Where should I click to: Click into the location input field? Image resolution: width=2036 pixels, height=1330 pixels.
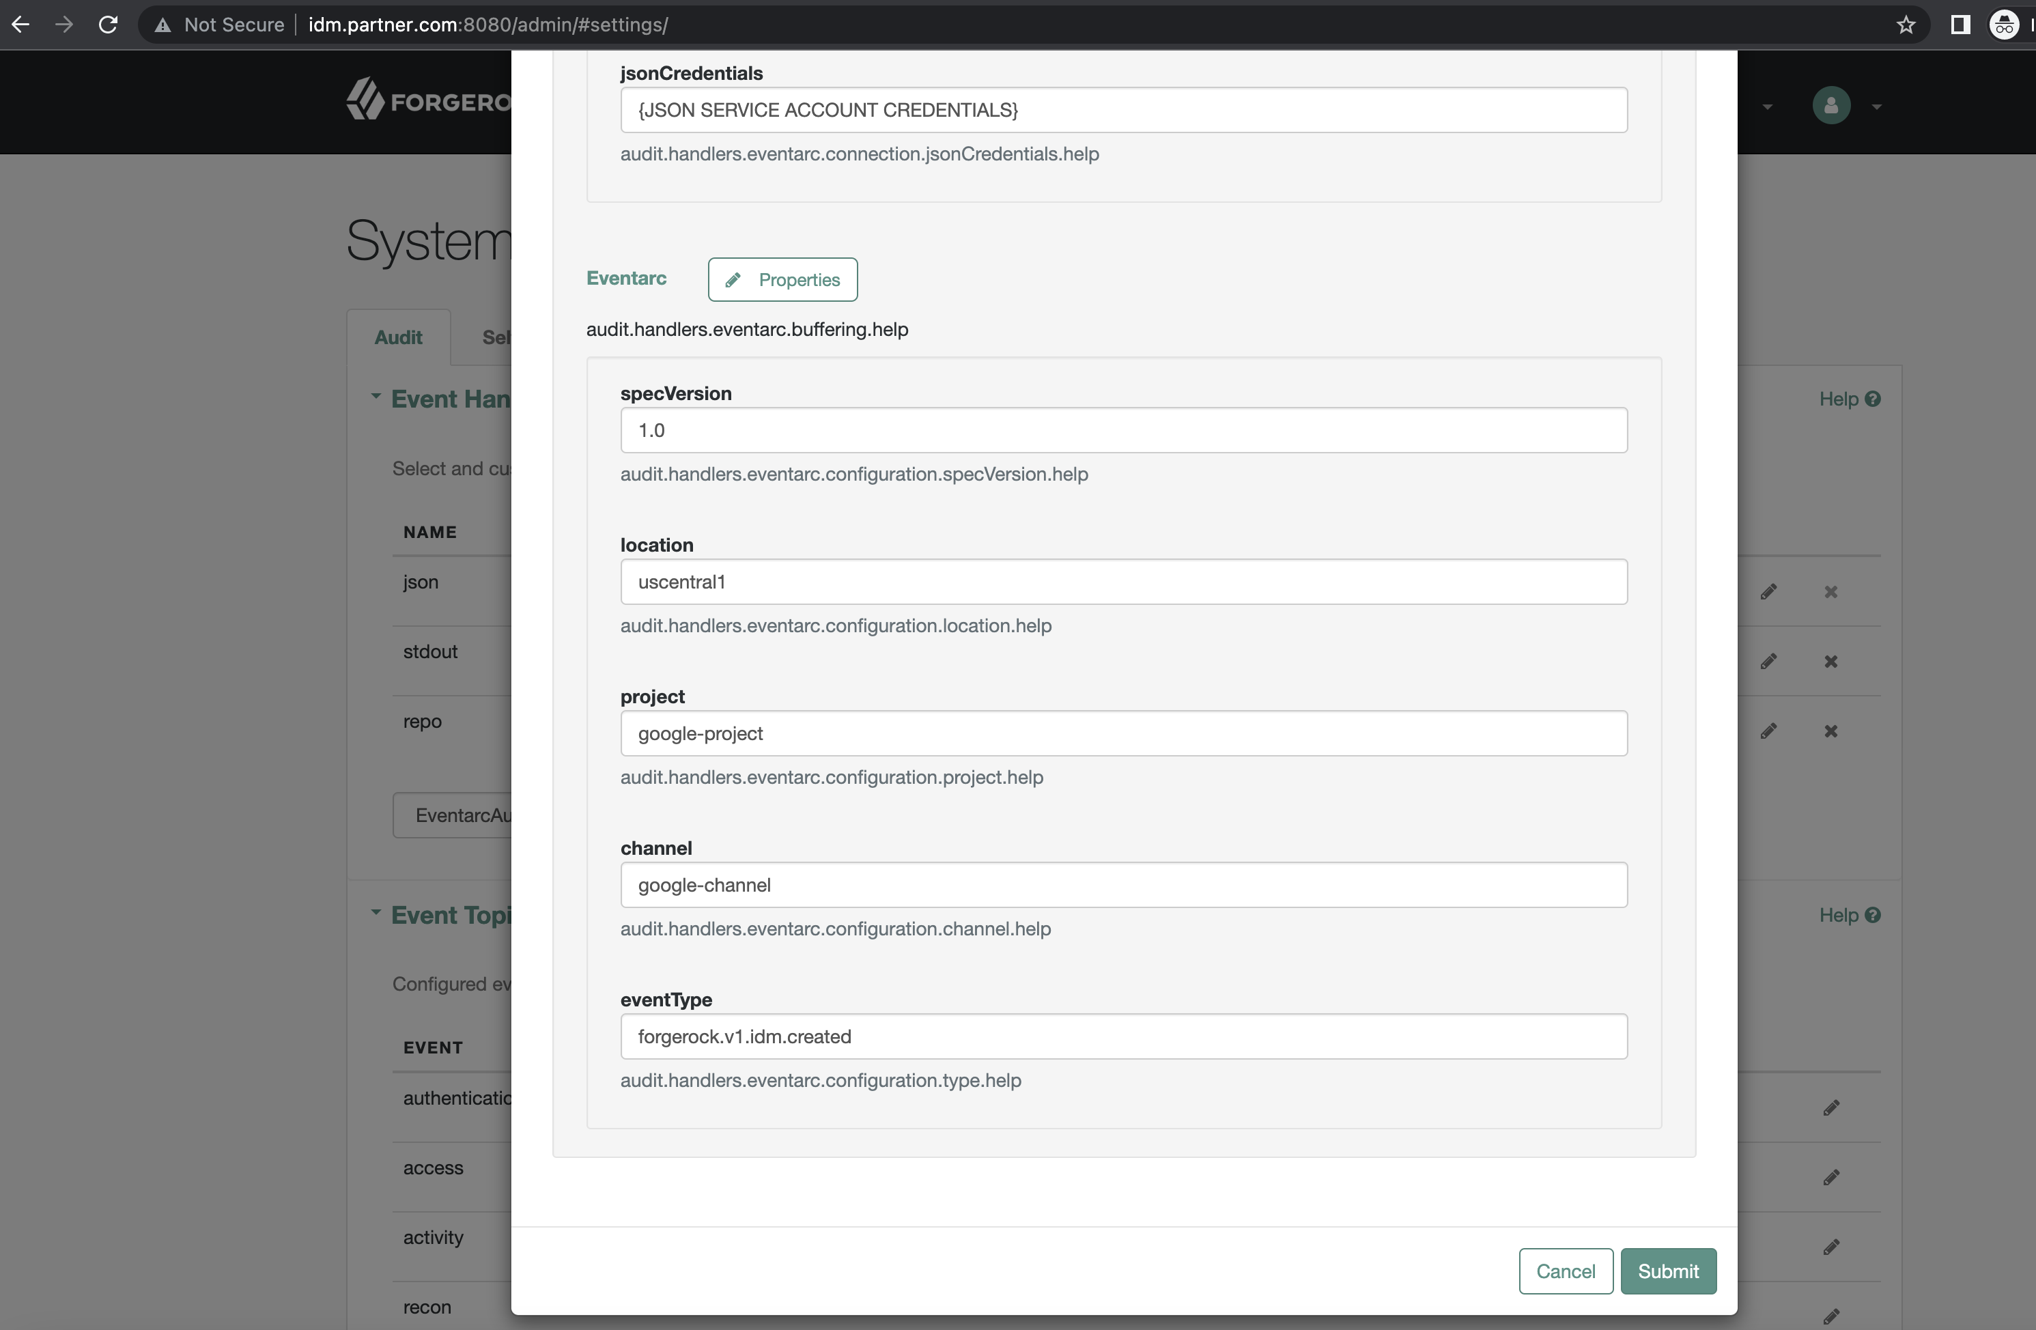1122,582
